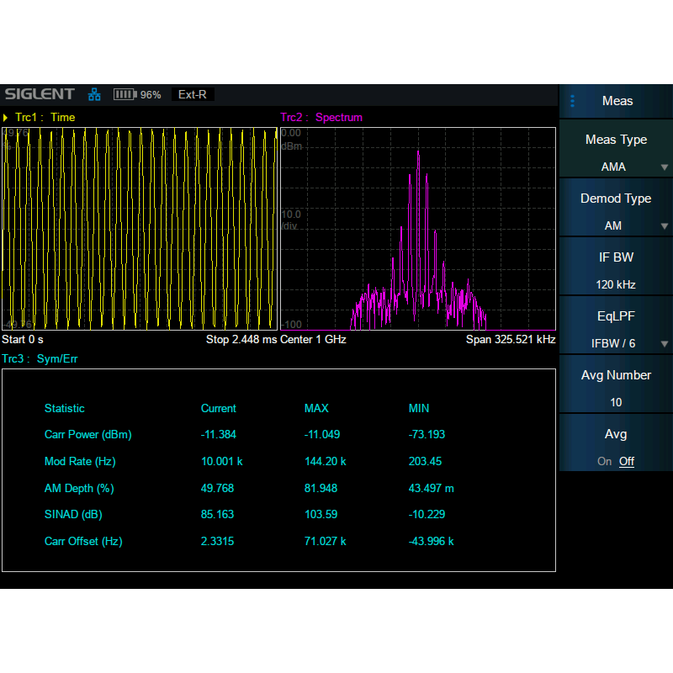Select the Trc3 Sym/Err trace label
The height and width of the screenshot is (673, 673).
coord(40,359)
